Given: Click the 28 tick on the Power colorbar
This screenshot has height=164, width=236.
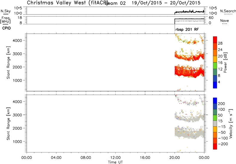Looking at the screenshot, I should pos(220,43).
